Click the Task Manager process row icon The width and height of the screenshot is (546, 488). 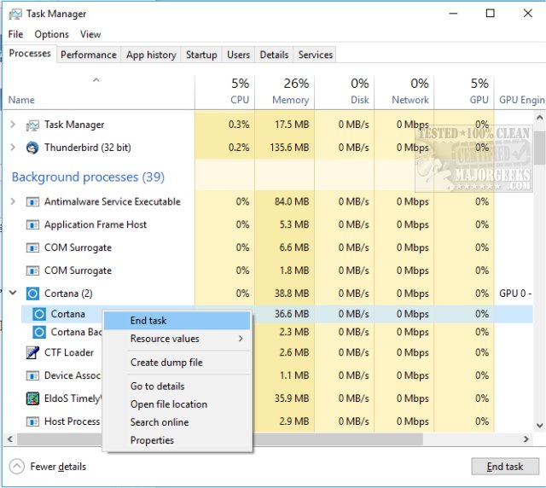32,125
